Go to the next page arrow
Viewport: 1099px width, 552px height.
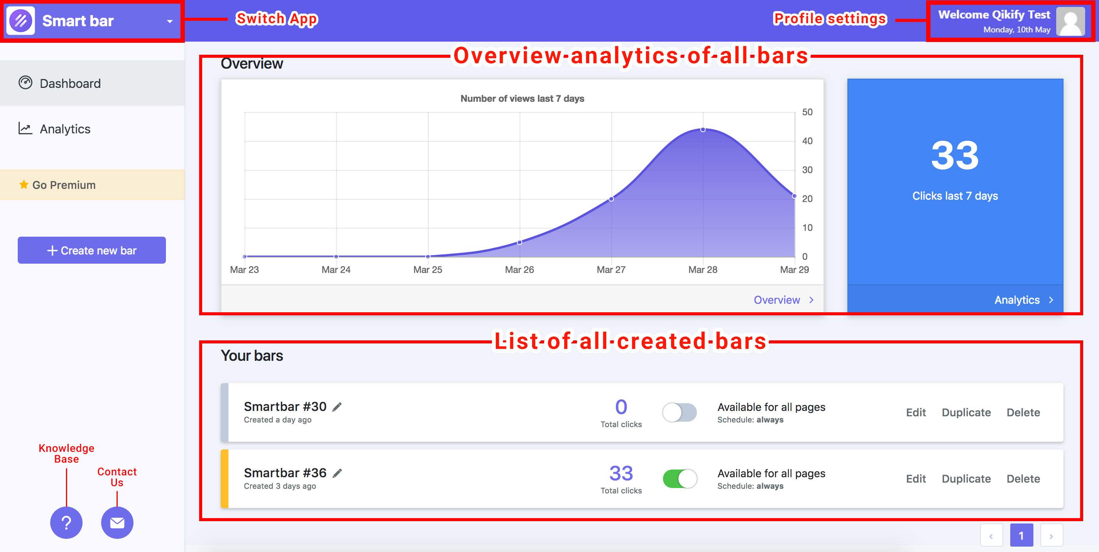tap(1051, 535)
